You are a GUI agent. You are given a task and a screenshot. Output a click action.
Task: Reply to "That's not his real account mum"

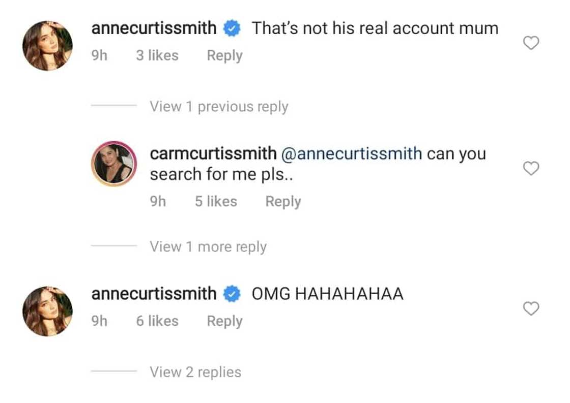pos(224,55)
